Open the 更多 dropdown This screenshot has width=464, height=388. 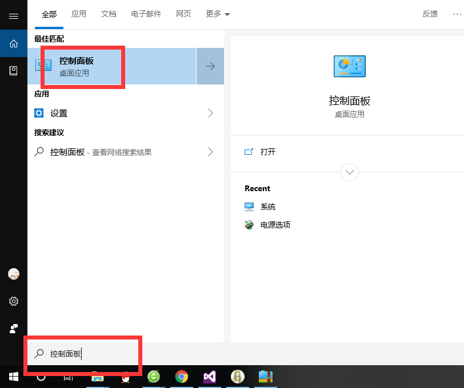click(218, 14)
